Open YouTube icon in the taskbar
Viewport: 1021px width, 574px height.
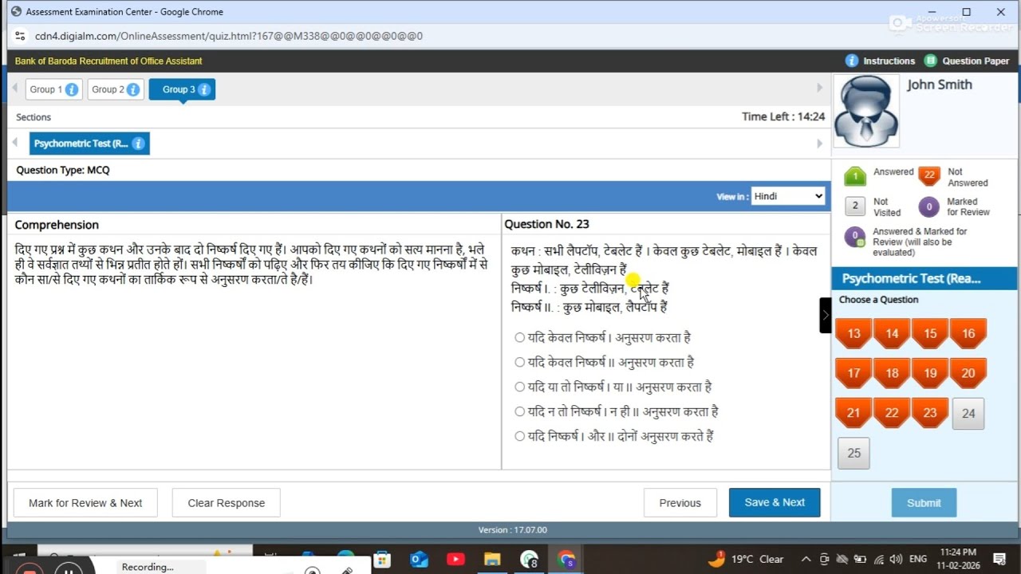coord(456,560)
